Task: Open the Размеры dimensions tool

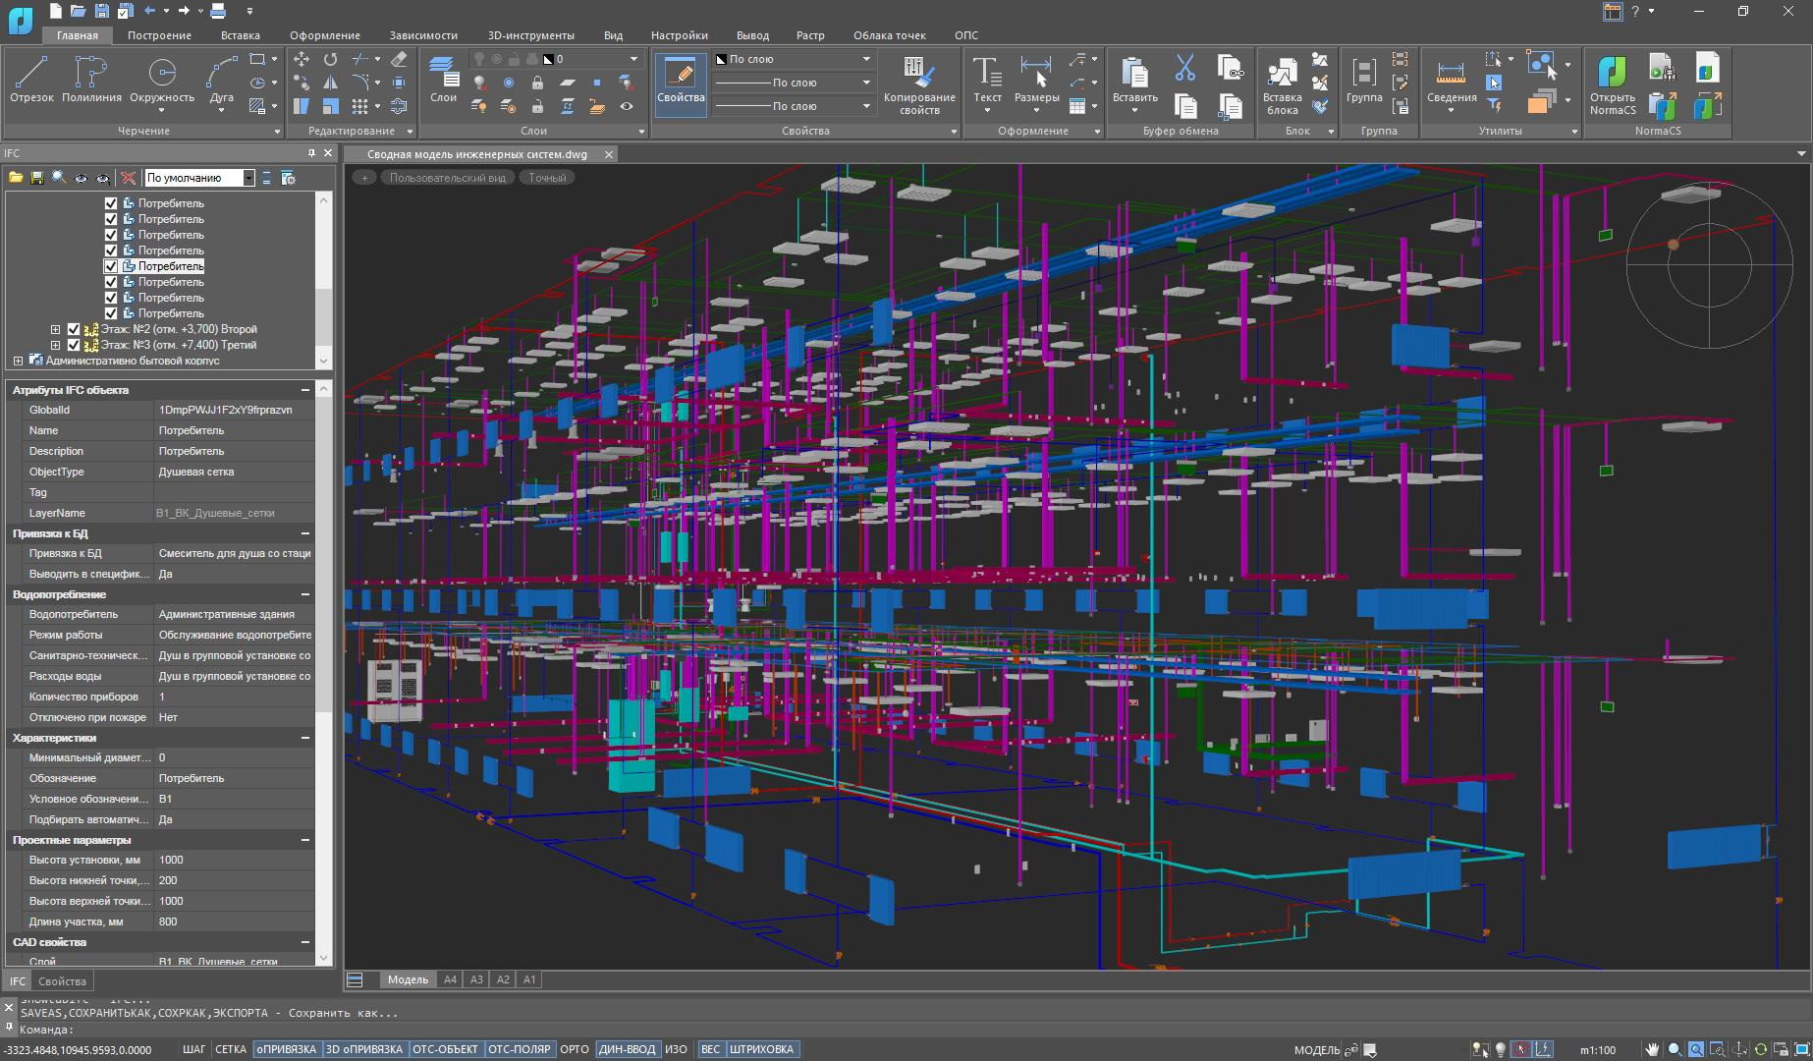Action: (x=1036, y=83)
